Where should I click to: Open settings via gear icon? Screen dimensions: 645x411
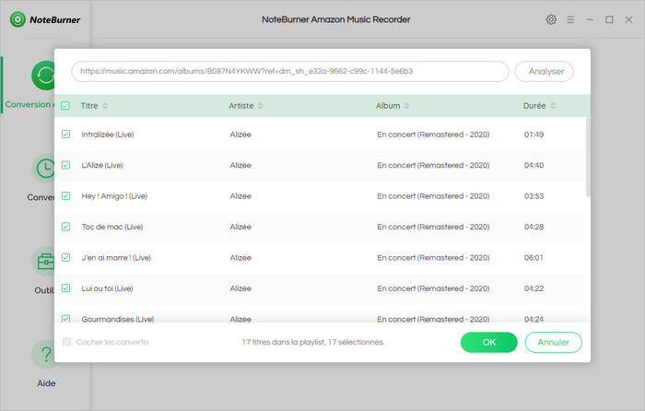click(551, 19)
